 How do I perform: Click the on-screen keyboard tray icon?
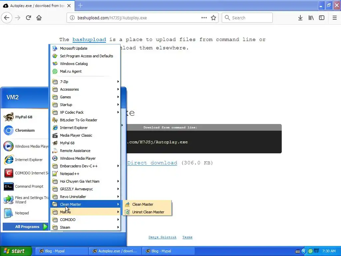tap(298, 251)
